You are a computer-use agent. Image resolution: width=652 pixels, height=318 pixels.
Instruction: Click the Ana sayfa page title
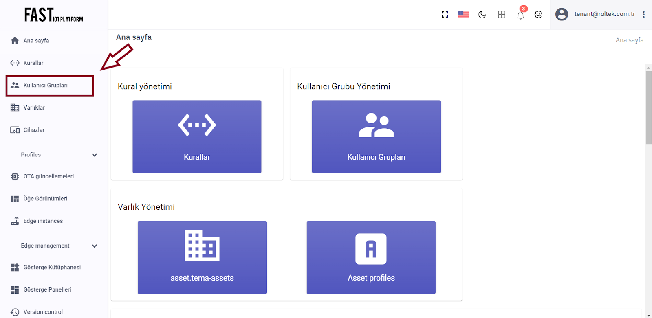pyautogui.click(x=134, y=37)
